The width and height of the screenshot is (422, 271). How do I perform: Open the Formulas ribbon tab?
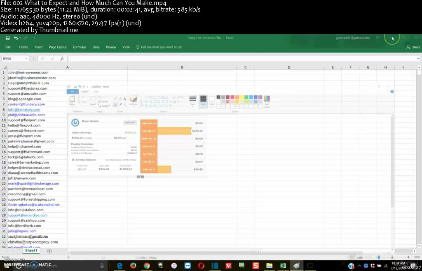(80, 47)
